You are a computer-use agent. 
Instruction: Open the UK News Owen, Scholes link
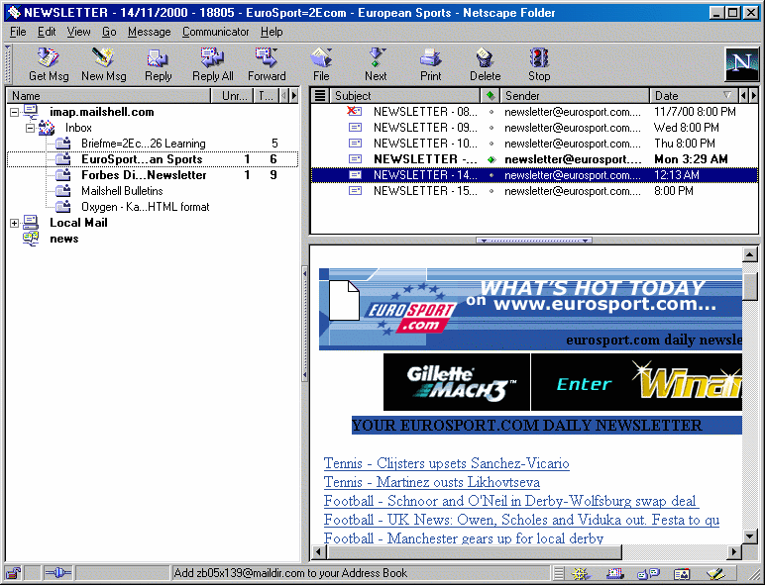pyautogui.click(x=521, y=520)
